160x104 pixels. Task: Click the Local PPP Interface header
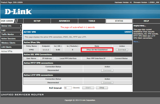[68, 58]
